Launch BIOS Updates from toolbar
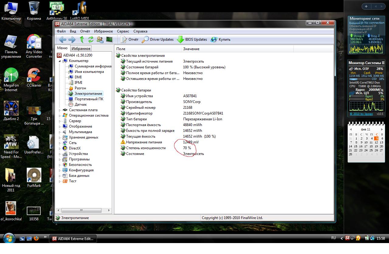The height and width of the screenshot is (254, 389). tap(192, 39)
